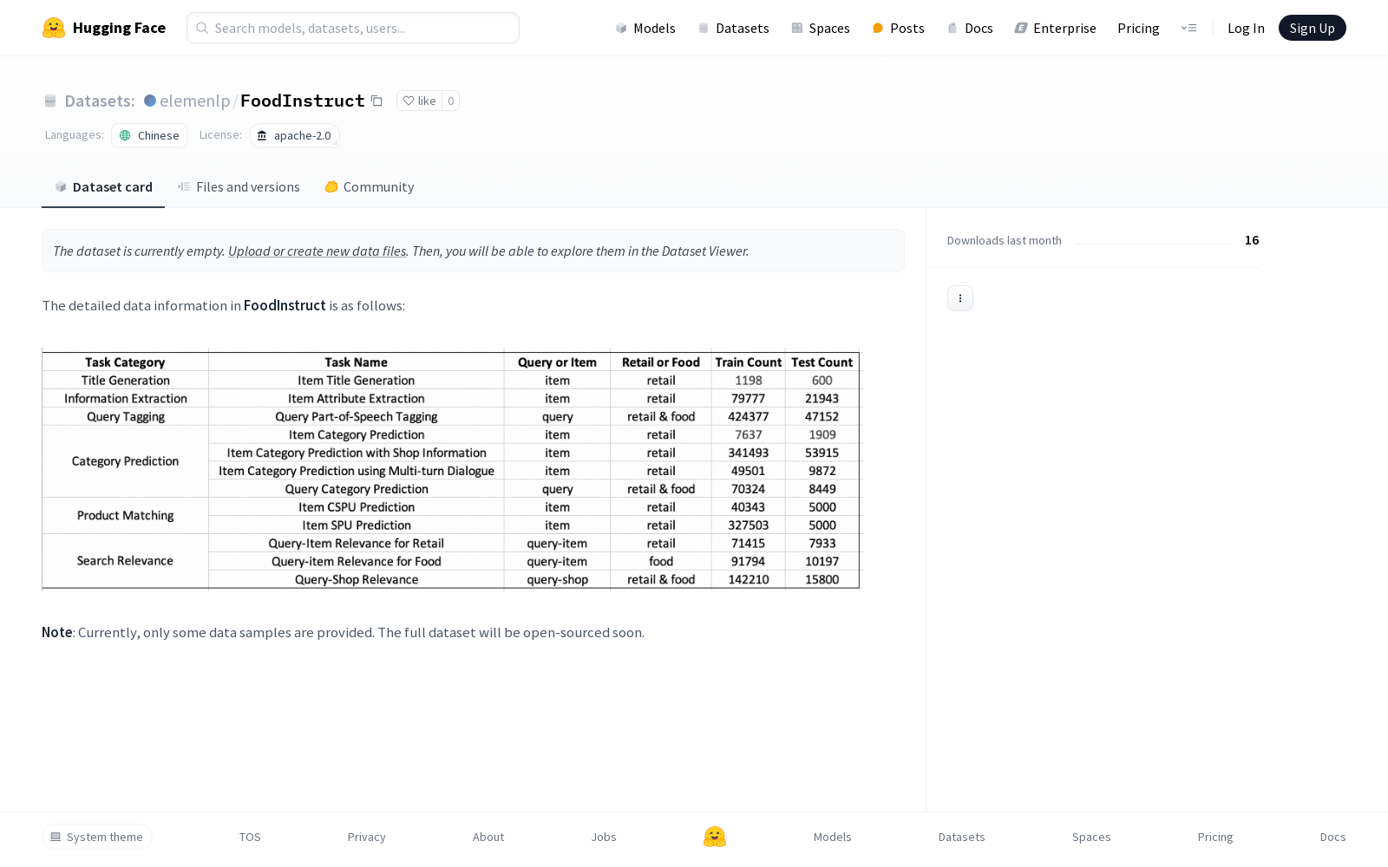Click the Hugging Face logo emoji
This screenshot has height=867, width=1388.
54,28
